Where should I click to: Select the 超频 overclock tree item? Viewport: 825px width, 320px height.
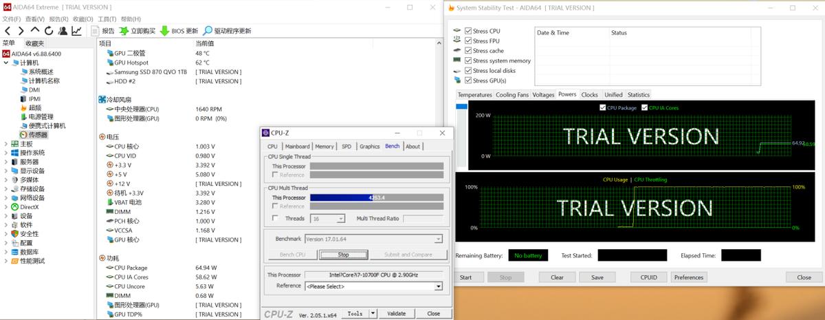tap(35, 107)
